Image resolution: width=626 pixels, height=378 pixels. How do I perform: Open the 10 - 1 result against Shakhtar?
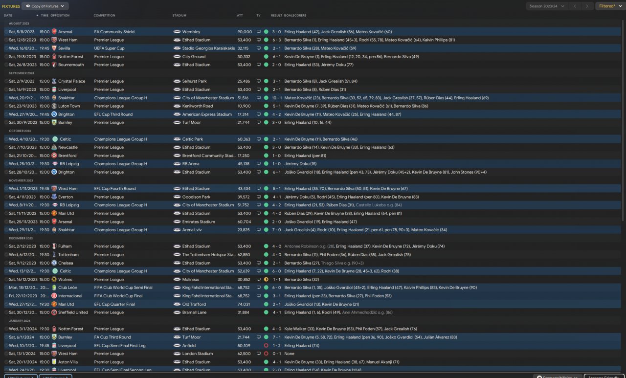pyautogui.click(x=276, y=98)
